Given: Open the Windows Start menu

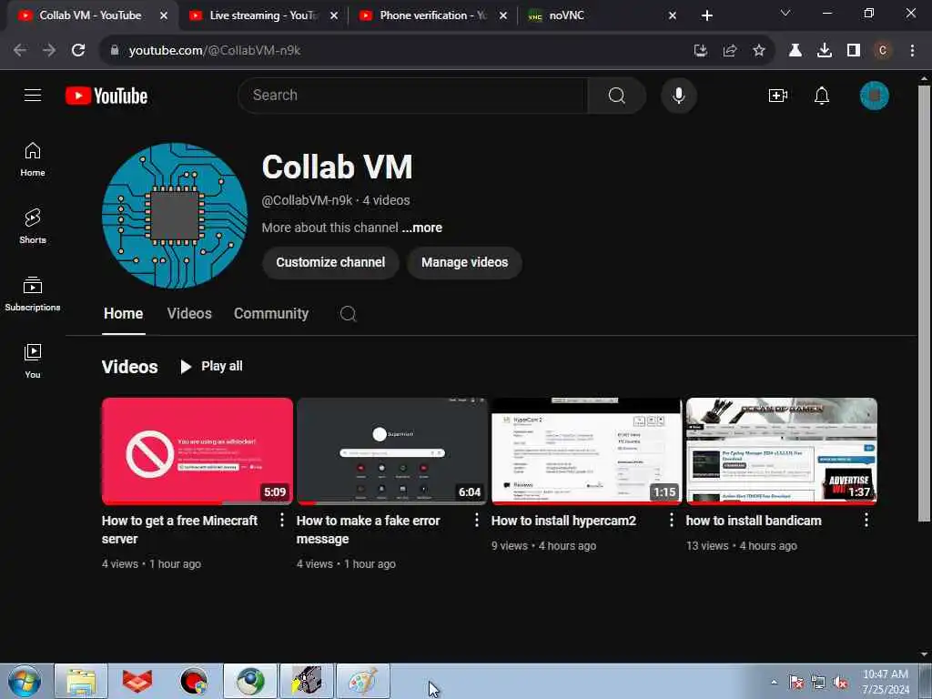Looking at the screenshot, I should tap(25, 681).
